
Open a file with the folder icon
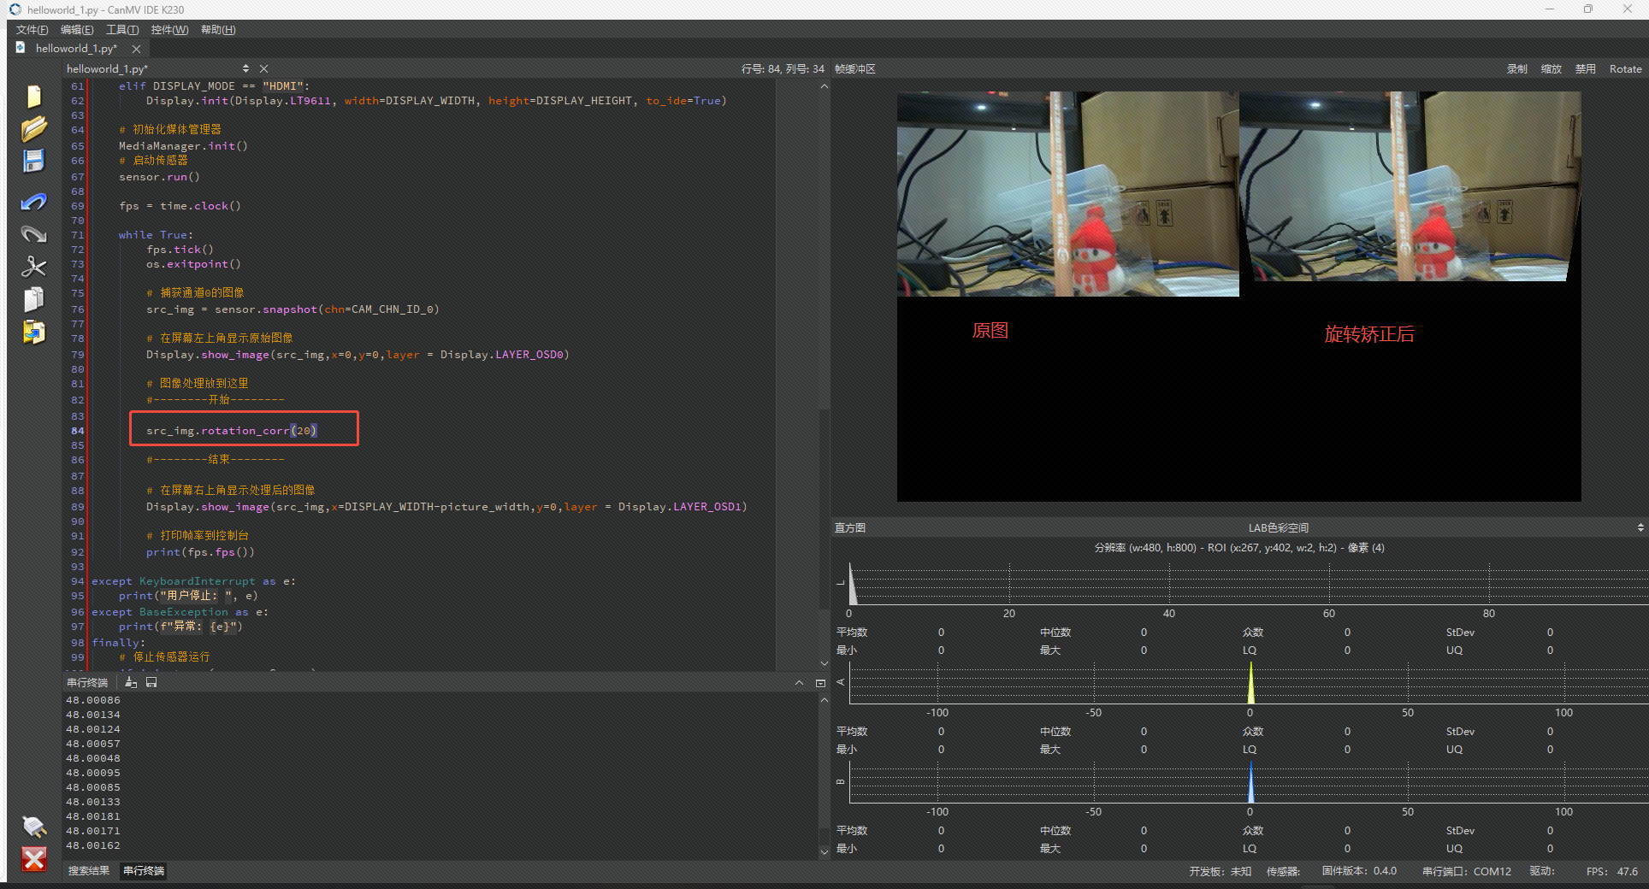point(33,129)
